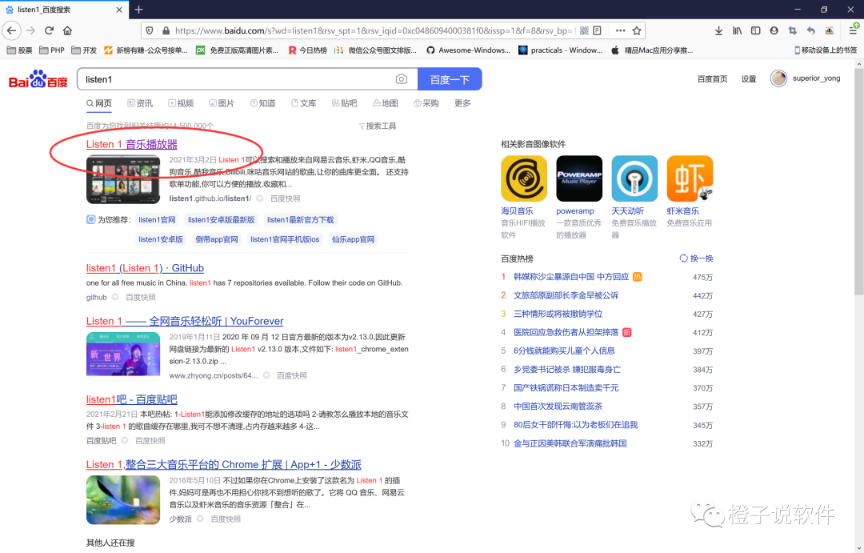Open 移动设备上的书签 folder
Viewport: 864px width, 553px height.
(826, 50)
